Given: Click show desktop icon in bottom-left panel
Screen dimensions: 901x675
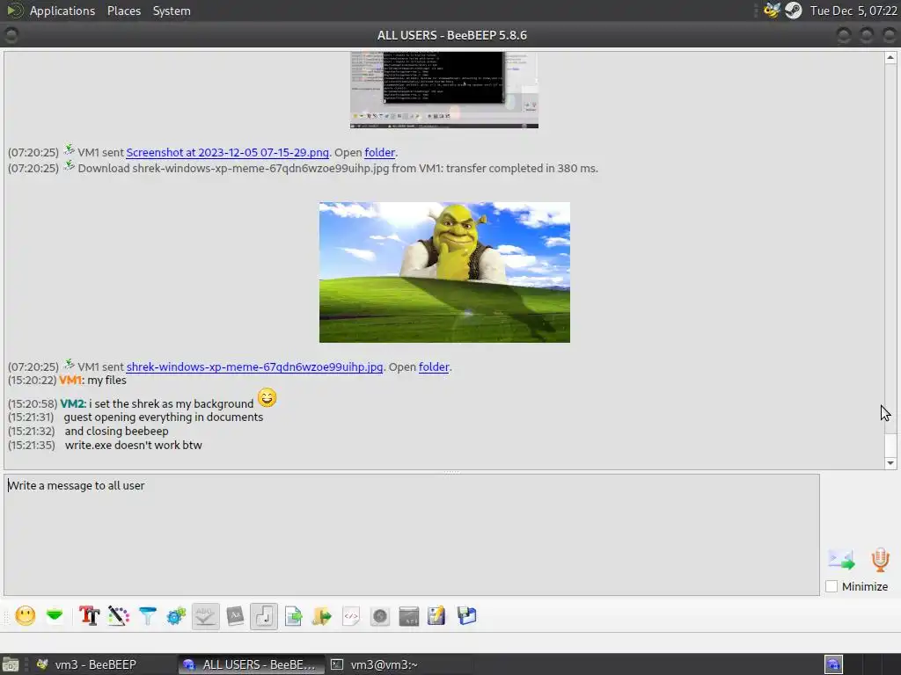Looking at the screenshot, I should (11, 664).
